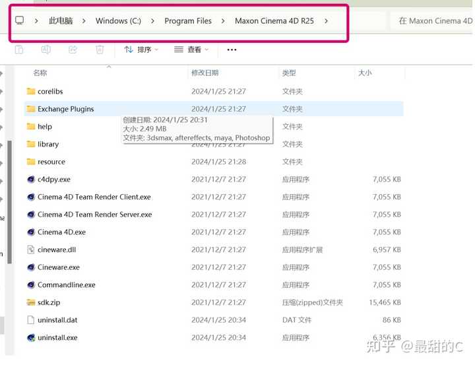This screenshot has height=365, width=475.
Task: Select the library folder icon
Action: click(31, 144)
